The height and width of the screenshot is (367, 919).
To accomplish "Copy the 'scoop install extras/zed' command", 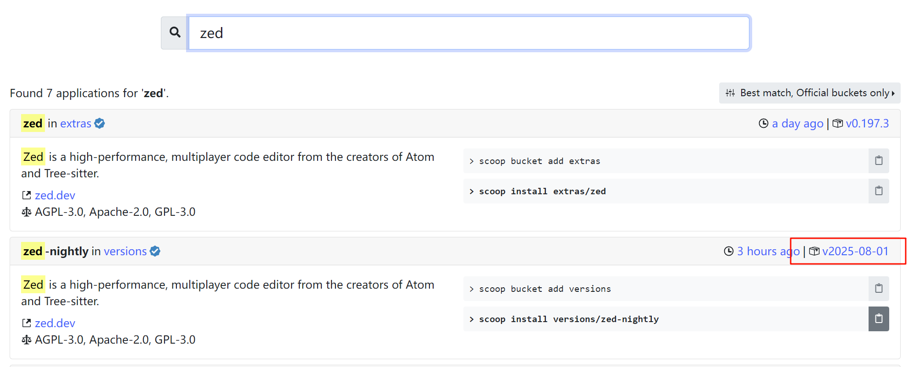I will coord(878,191).
